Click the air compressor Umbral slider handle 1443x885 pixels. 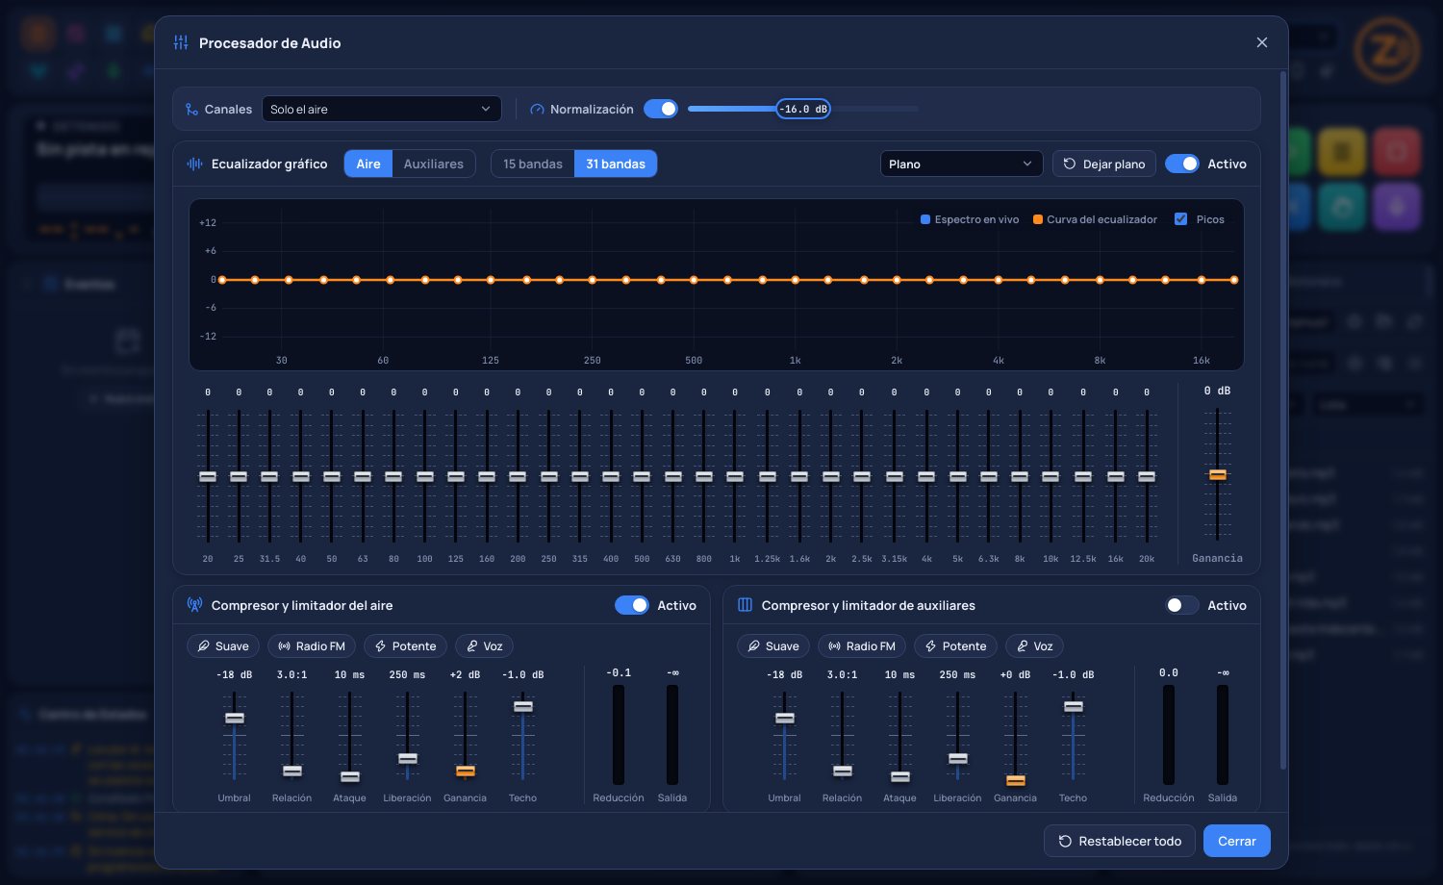[235, 718]
